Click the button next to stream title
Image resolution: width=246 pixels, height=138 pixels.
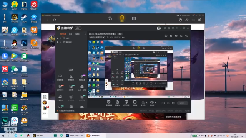point(120,34)
